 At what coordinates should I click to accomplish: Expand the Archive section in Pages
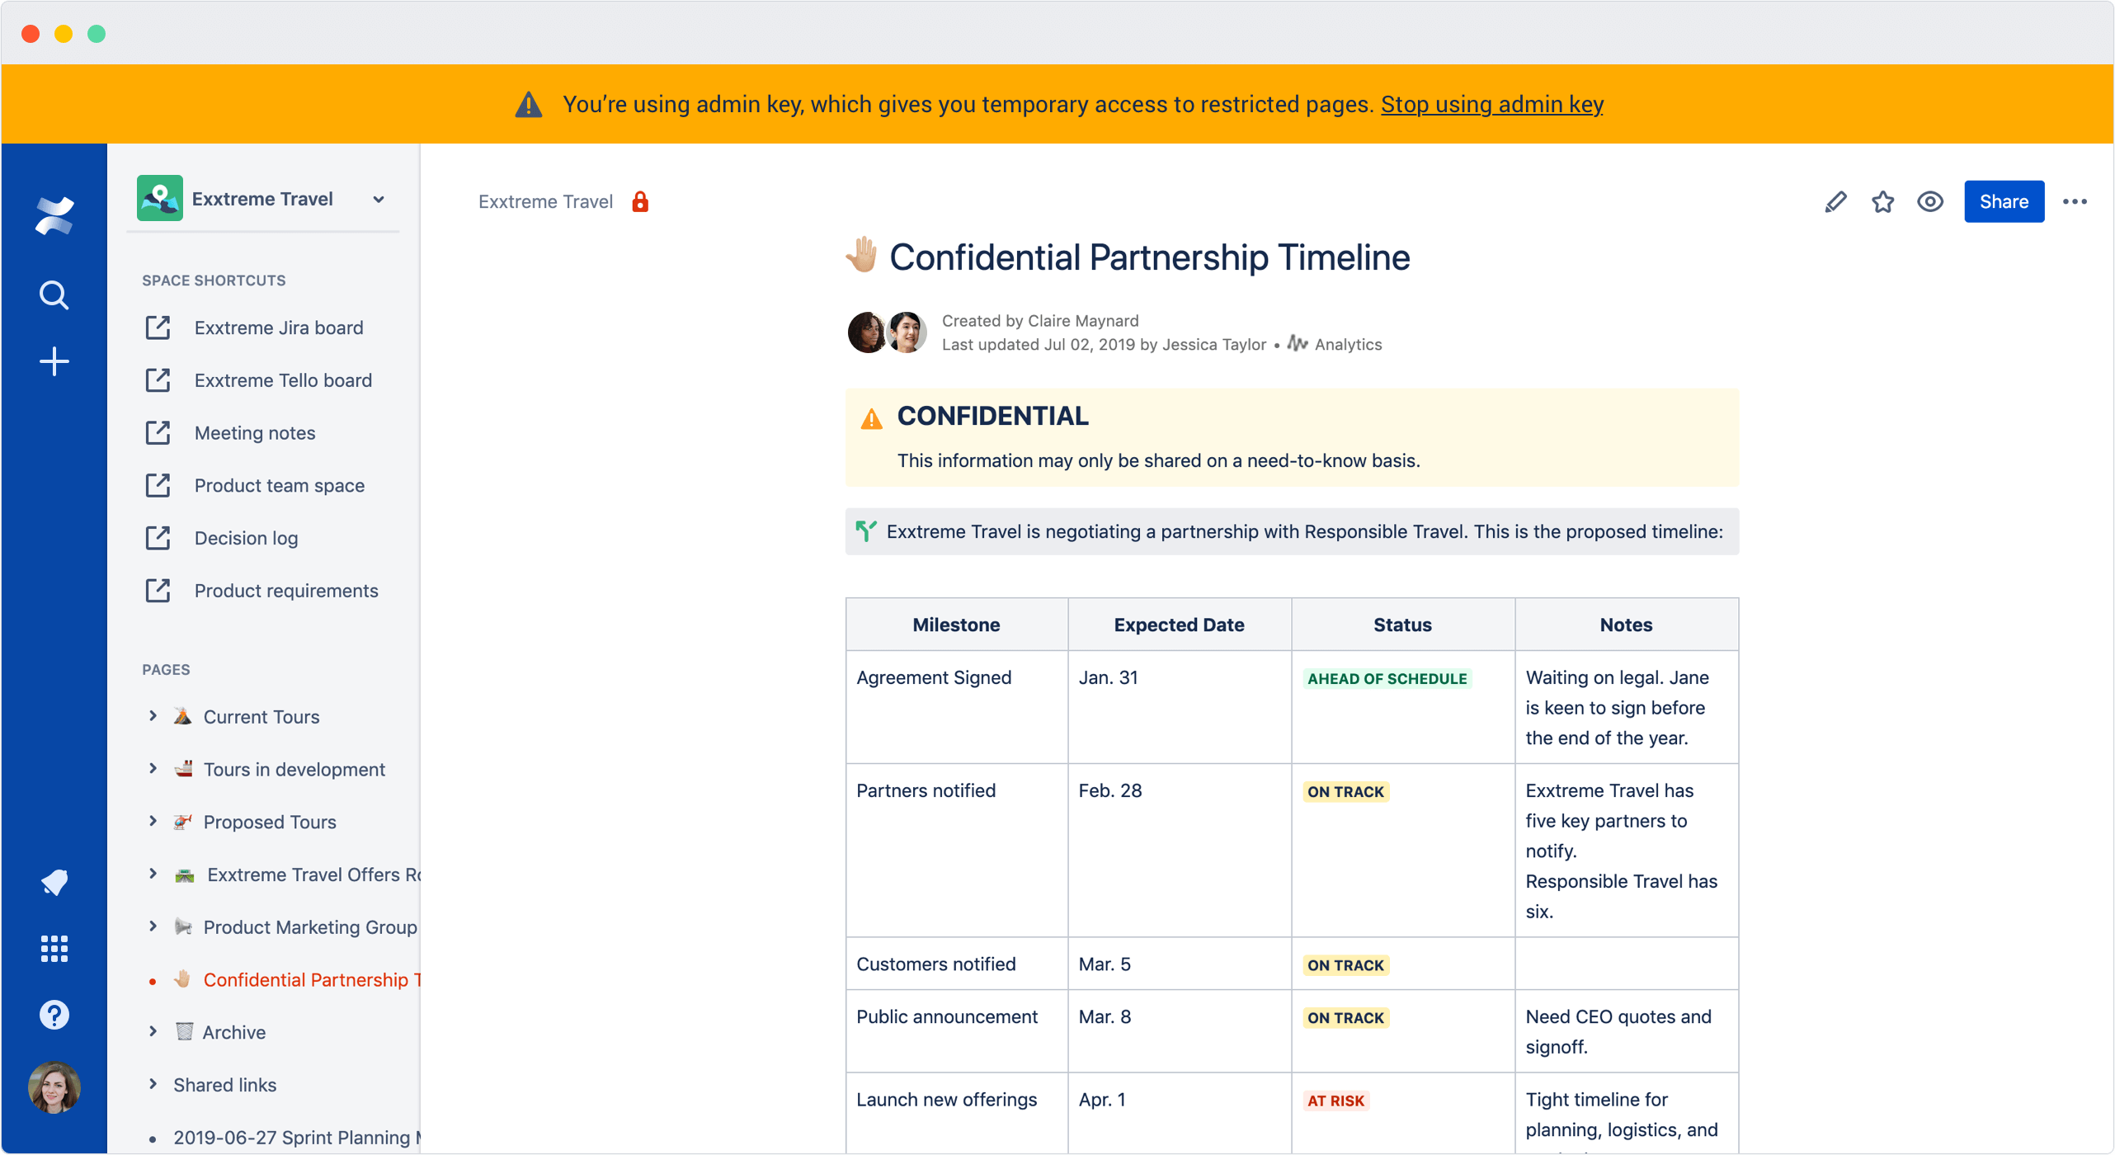pos(153,1031)
